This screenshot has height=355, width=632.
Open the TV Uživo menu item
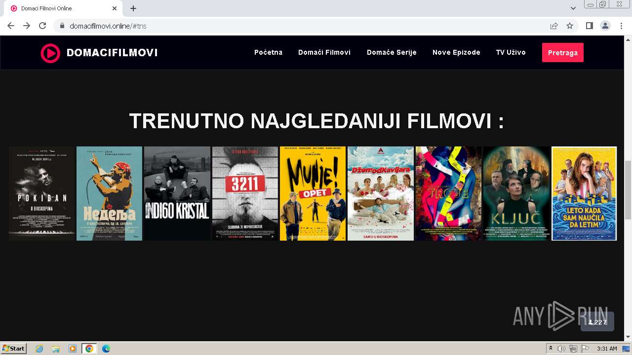[511, 52]
